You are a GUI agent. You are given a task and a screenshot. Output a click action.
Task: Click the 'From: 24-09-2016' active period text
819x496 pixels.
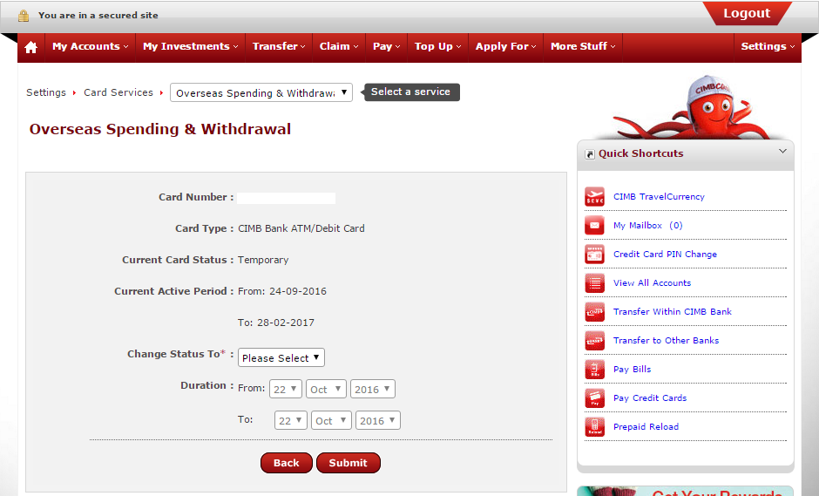(282, 291)
